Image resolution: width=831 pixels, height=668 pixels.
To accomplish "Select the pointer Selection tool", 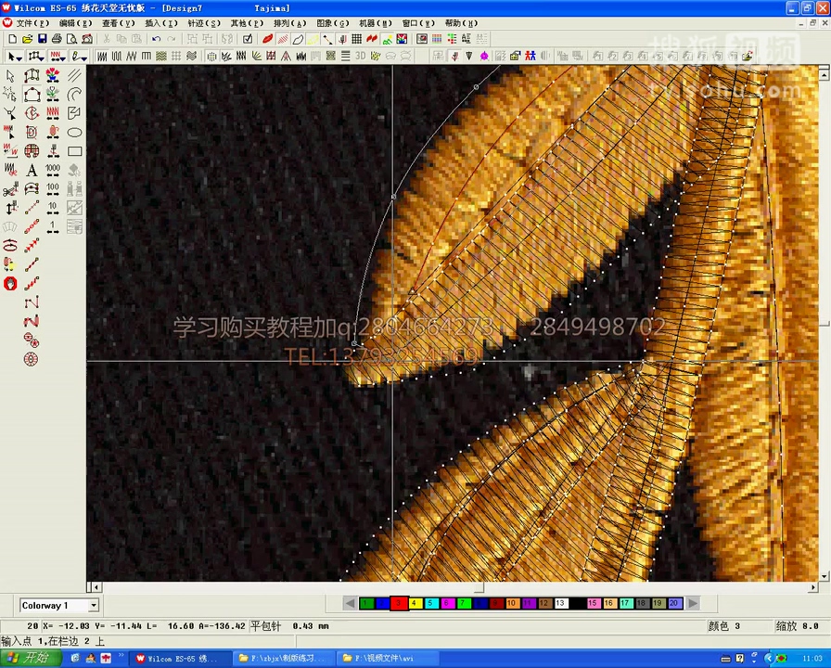I will [x=11, y=76].
